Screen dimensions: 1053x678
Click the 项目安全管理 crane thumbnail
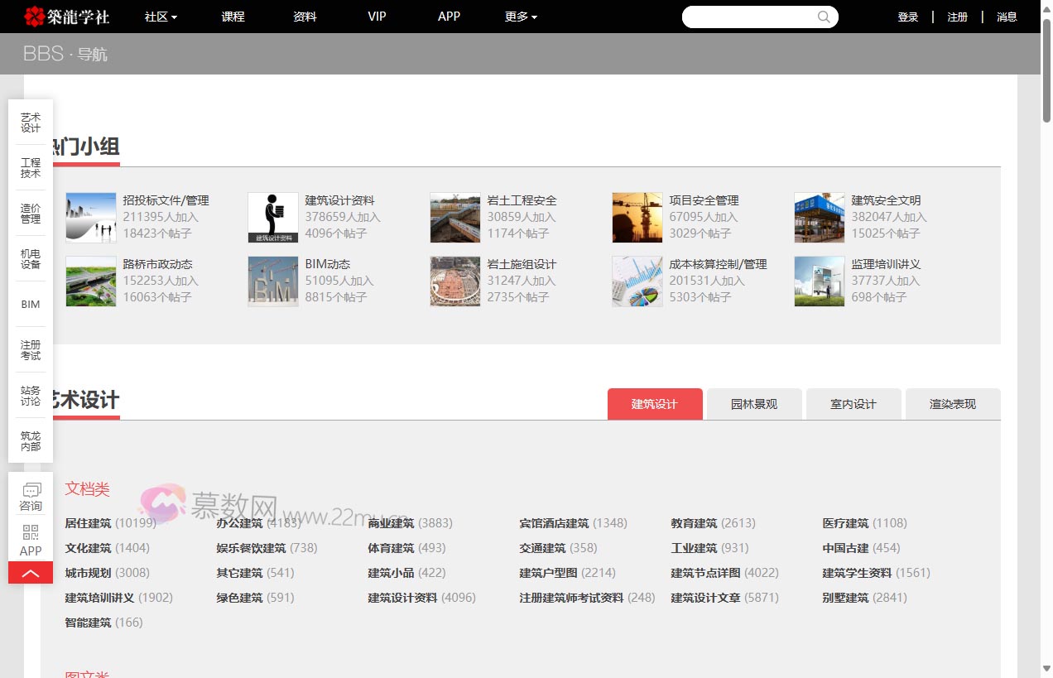point(637,218)
